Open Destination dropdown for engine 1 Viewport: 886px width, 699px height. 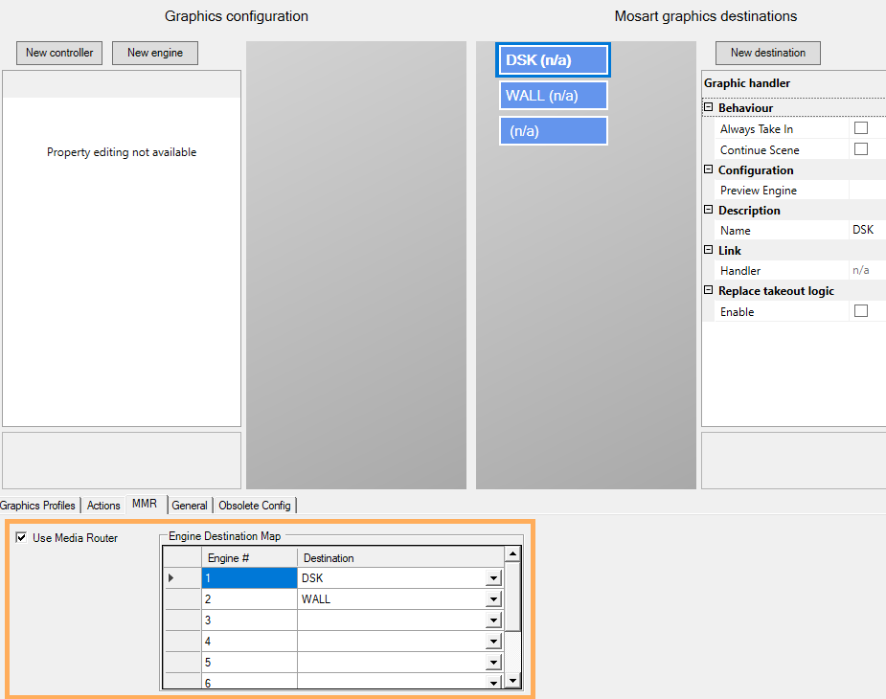(493, 578)
